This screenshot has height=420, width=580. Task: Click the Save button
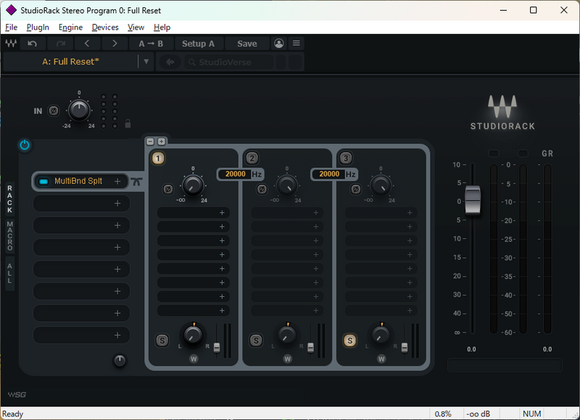(x=246, y=43)
